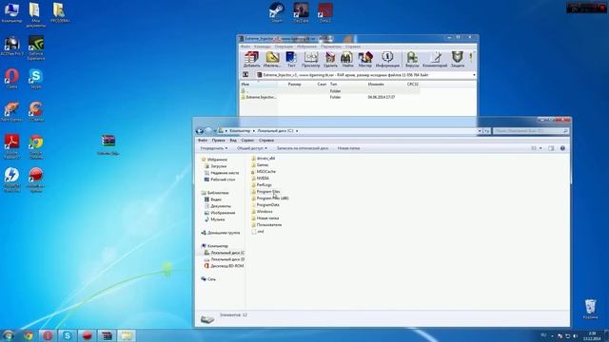Click the Вирусы (Virus scan) icon in WinRAR
609x342 pixels.
(x=412, y=59)
